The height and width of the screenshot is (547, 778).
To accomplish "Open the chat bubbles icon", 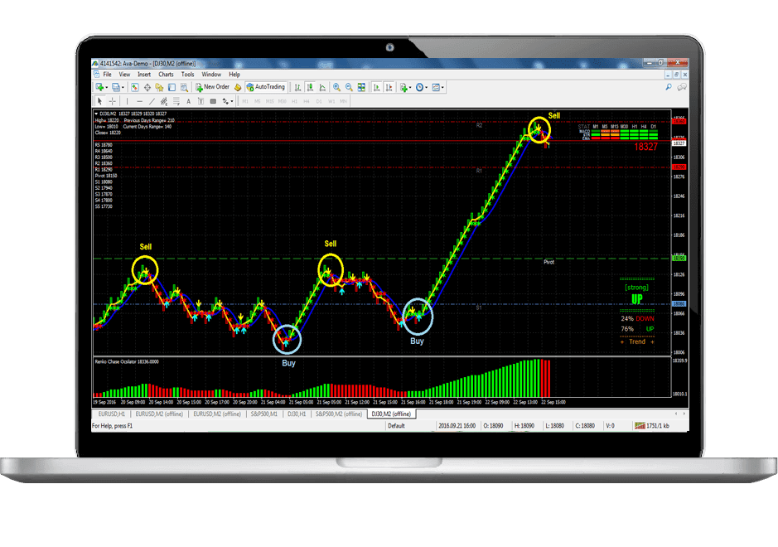I will [x=682, y=87].
